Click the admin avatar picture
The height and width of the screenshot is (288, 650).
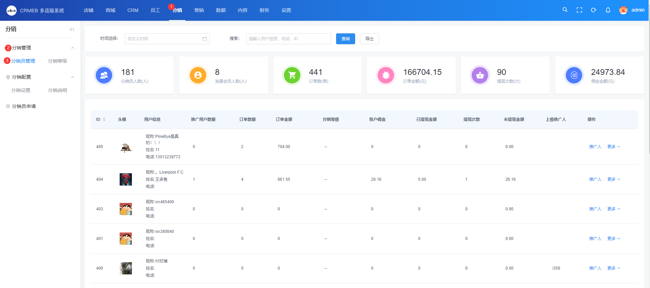point(623,10)
